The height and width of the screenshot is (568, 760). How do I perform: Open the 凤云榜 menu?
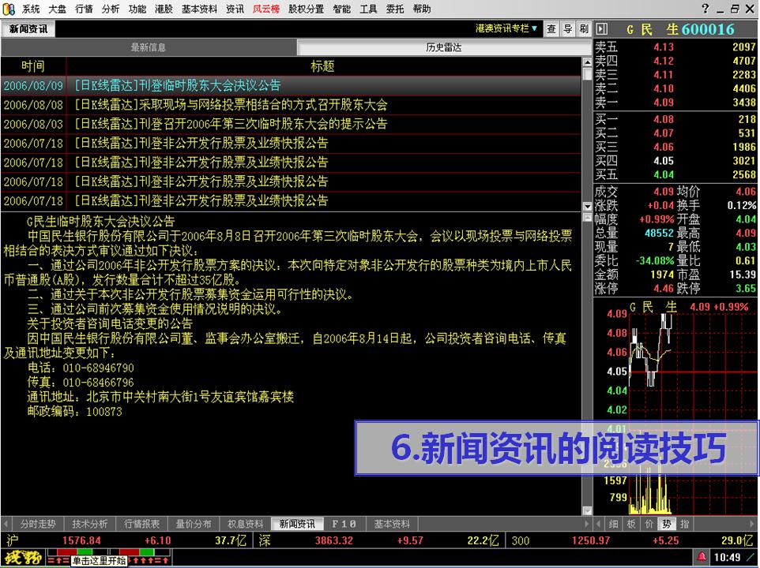coord(265,9)
